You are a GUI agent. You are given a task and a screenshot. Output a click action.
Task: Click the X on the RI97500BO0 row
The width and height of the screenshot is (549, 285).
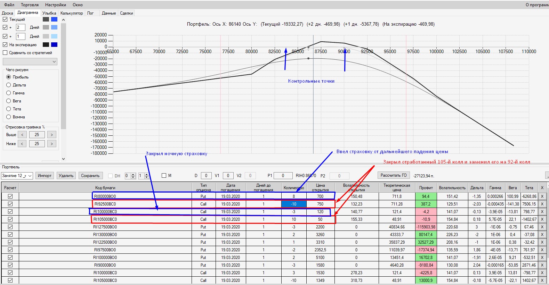click(542, 250)
